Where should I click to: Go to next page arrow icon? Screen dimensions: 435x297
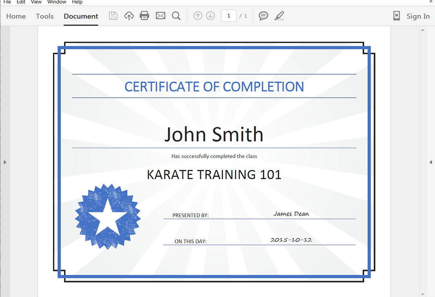210,16
